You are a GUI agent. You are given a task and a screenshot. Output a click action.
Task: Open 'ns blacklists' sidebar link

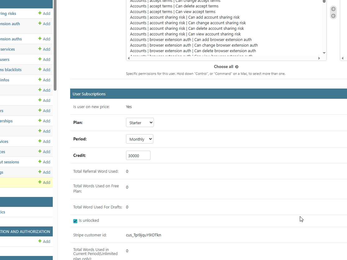pyautogui.click(x=11, y=70)
